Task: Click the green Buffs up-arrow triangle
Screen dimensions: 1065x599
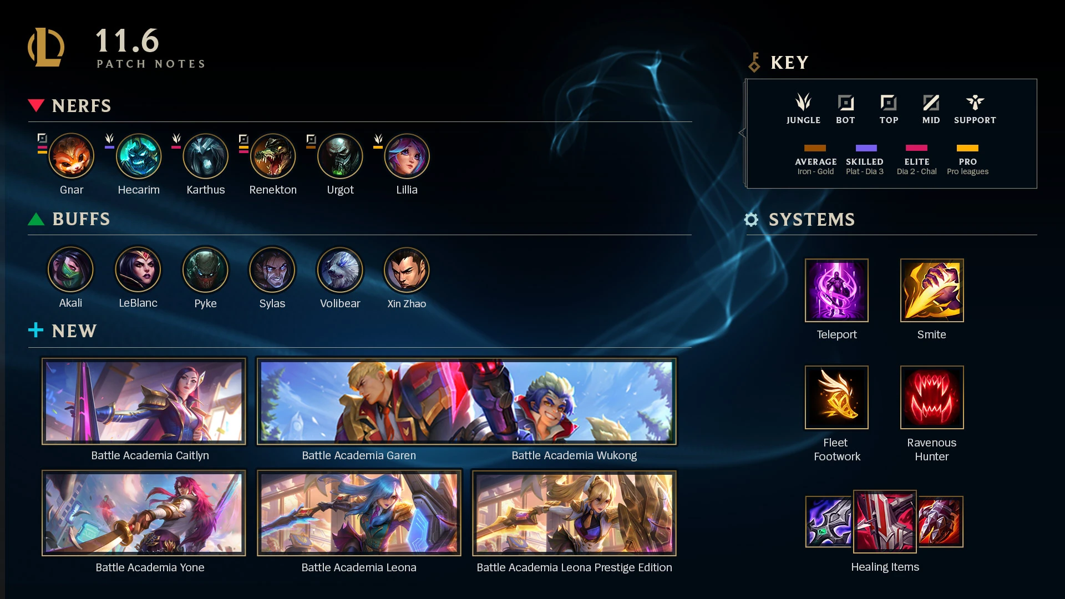Action: (x=36, y=219)
